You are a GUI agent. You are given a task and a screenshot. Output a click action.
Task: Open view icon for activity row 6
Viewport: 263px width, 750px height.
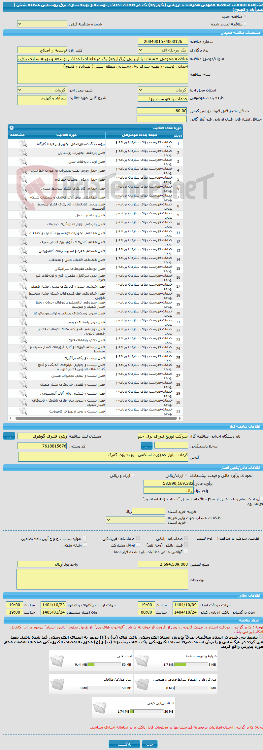(x=23, y=188)
